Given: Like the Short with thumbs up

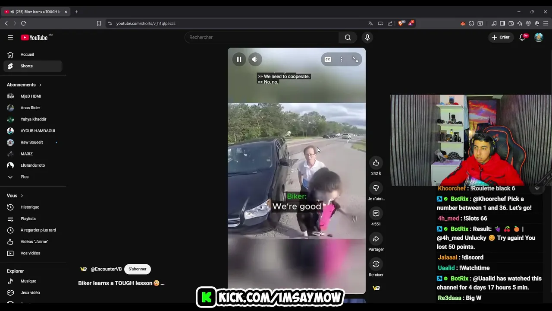Looking at the screenshot, I should pos(376,163).
